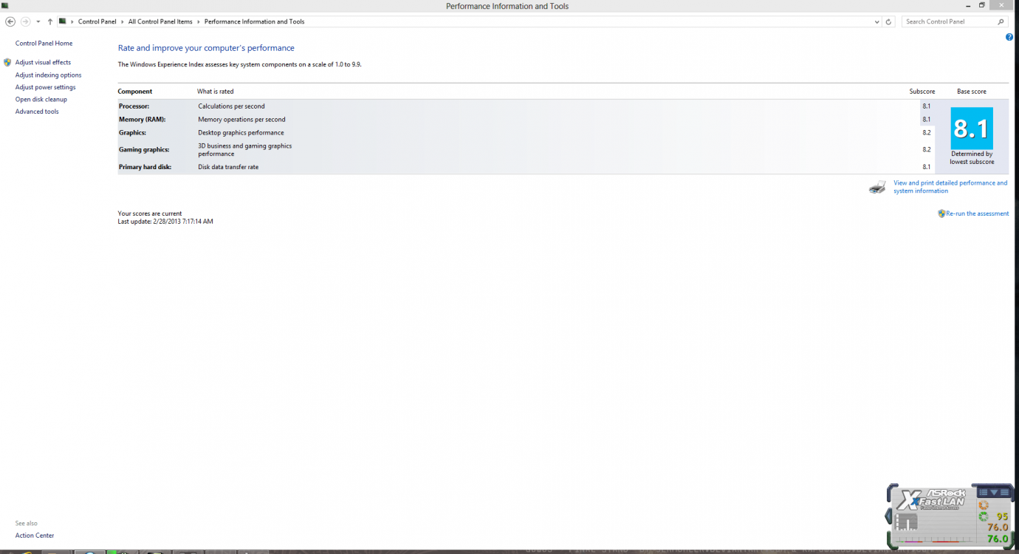
Task: Expand the address bar history dropdown
Action: pyautogui.click(x=876, y=21)
